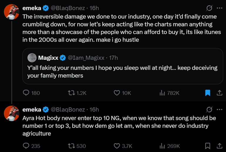Image resolution: width=226 pixels, height=152 pixels.
Task: Bookmark the Ayra Hot body tweet
Action: (x=208, y=146)
